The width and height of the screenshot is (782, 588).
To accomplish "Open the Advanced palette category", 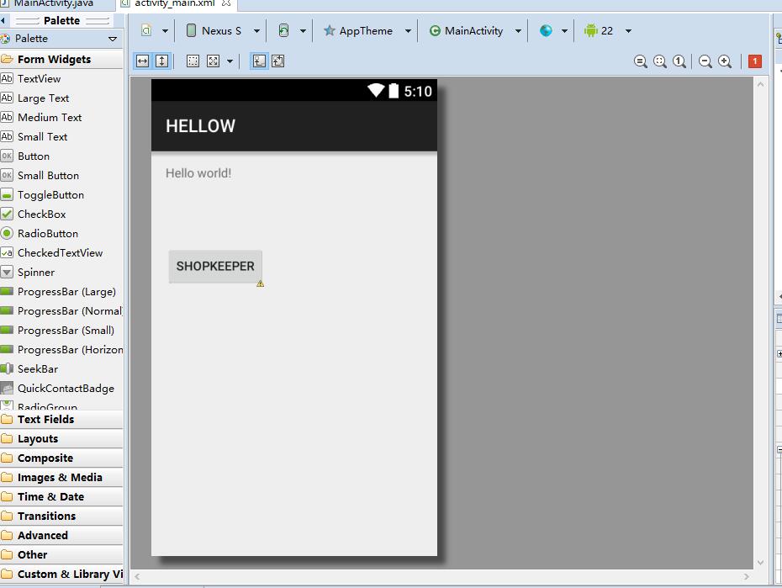I will point(61,536).
